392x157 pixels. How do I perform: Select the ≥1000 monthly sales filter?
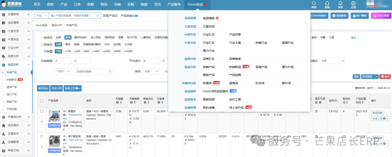click(x=96, y=51)
